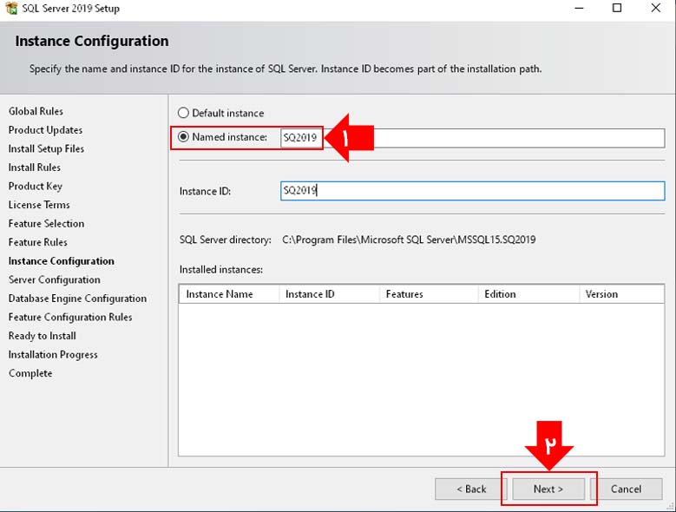Close the SQL Server 2019 Setup window
Viewport: 676px width, 512px height.
pyautogui.click(x=656, y=8)
